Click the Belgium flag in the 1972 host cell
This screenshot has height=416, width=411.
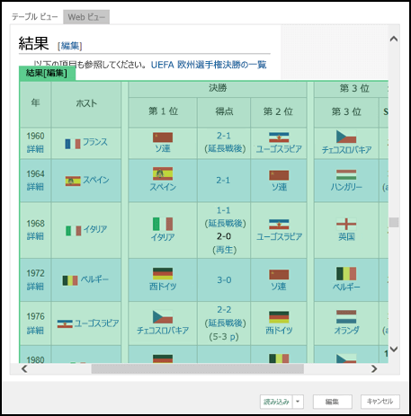[x=70, y=280]
